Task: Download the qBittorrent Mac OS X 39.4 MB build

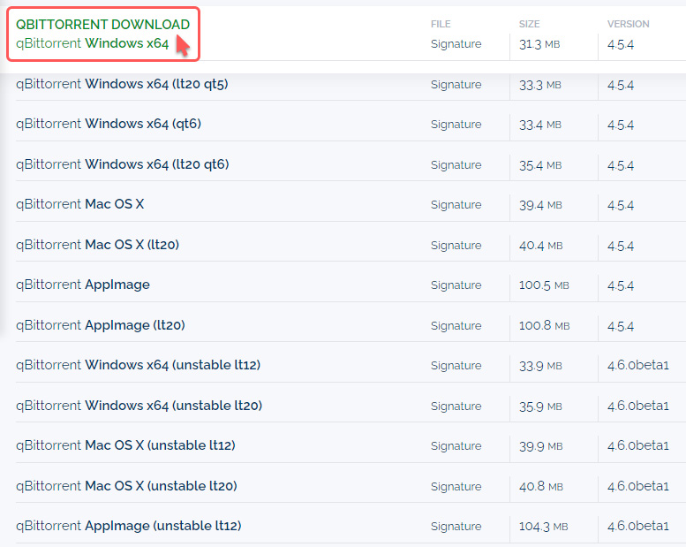Action: 80,204
